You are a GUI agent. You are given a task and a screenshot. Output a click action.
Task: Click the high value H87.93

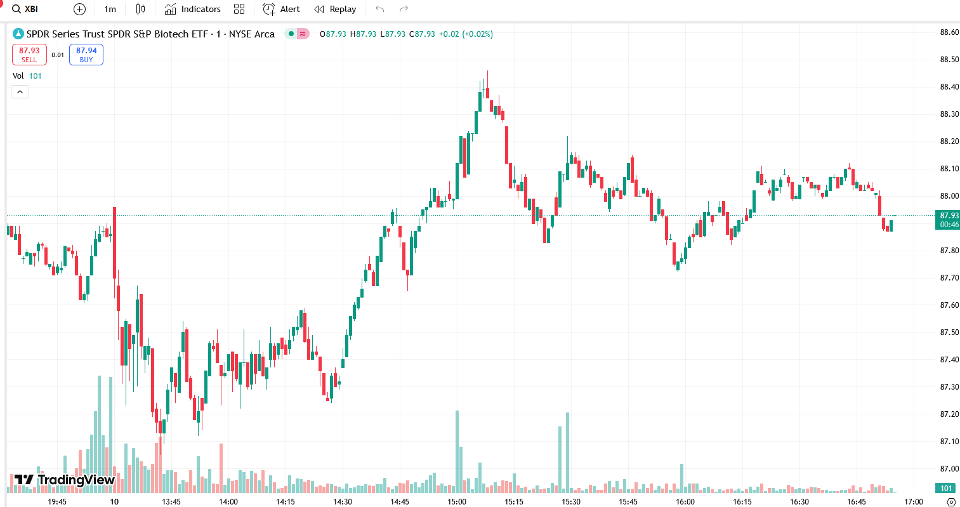tap(363, 34)
